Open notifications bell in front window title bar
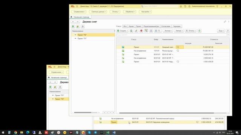 (181, 6)
